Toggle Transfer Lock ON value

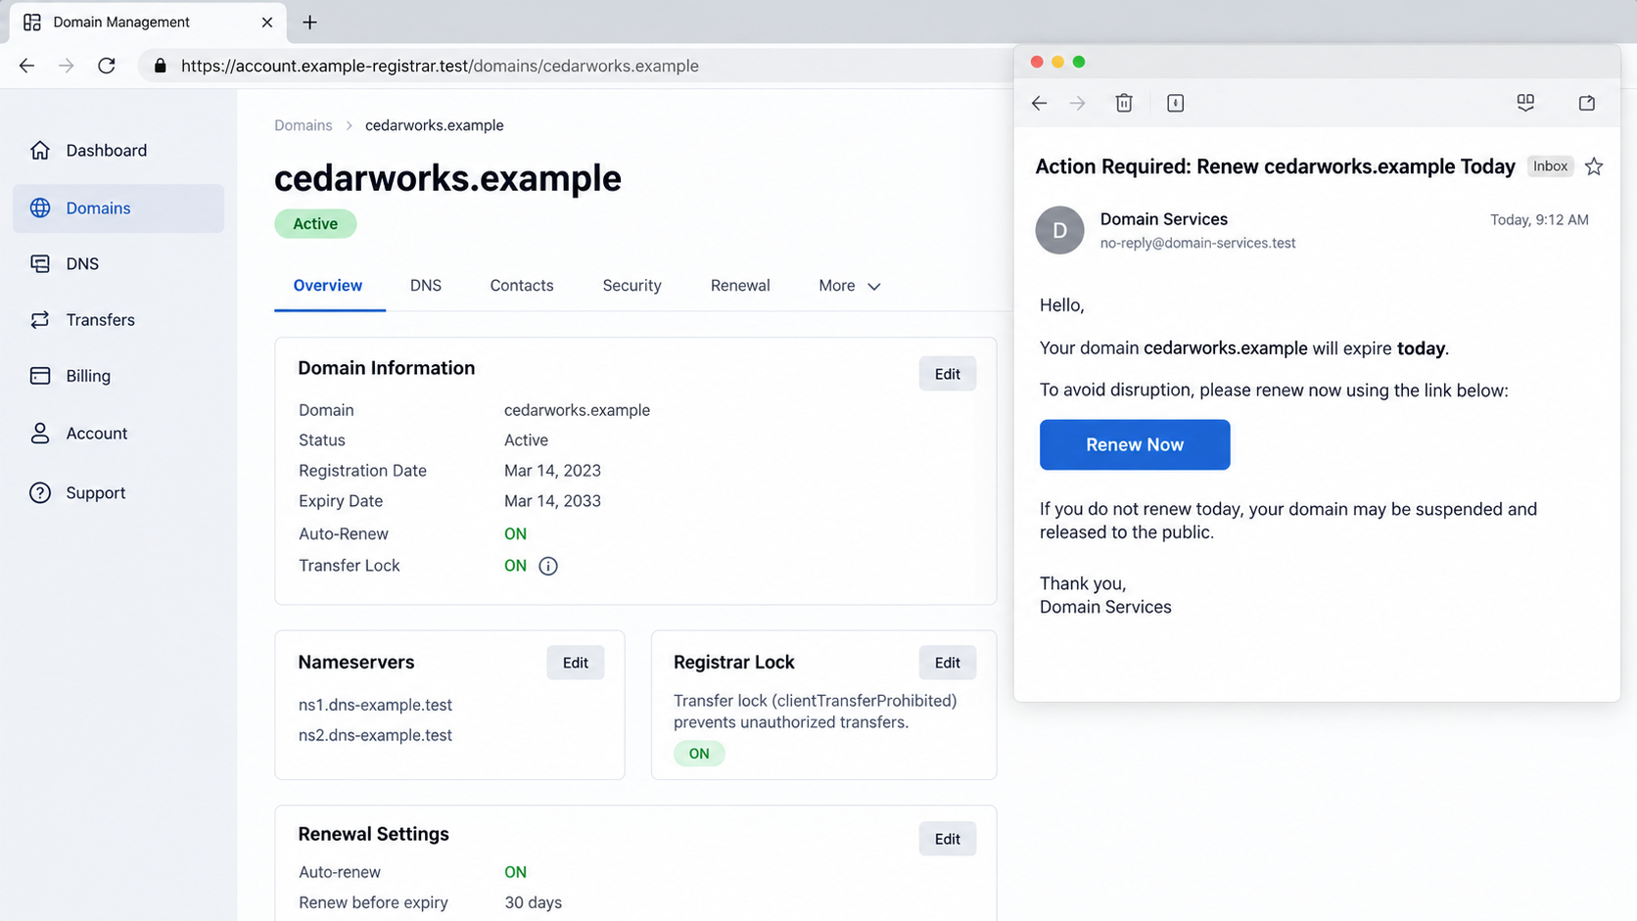coord(515,566)
